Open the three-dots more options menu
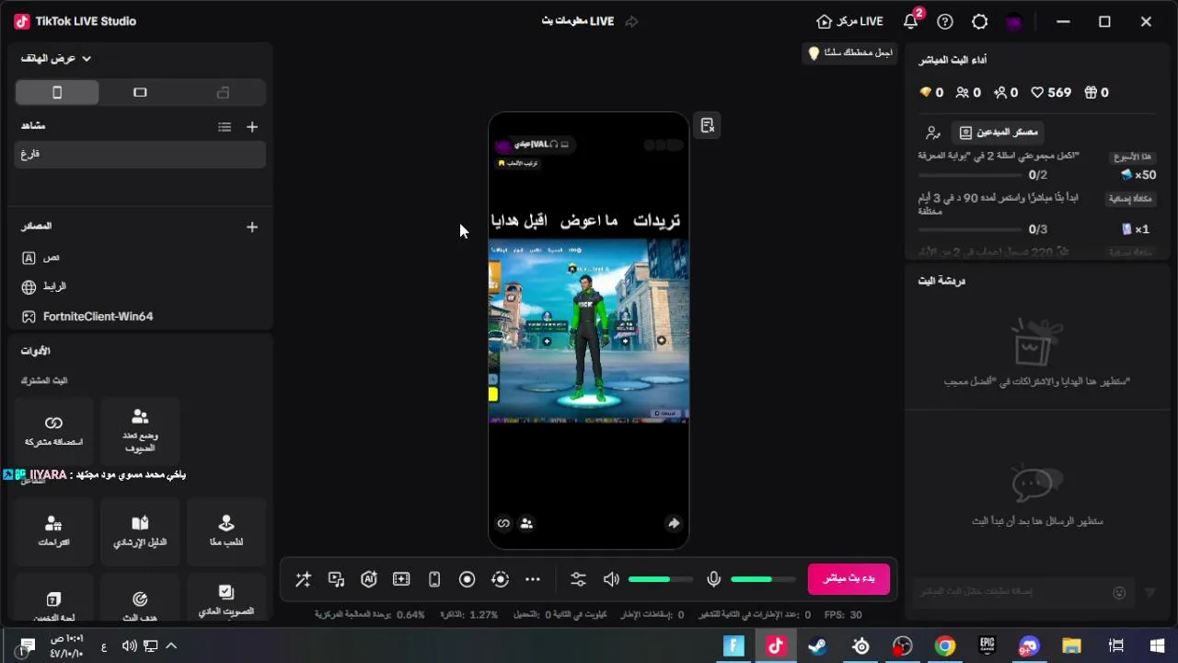 coord(533,579)
